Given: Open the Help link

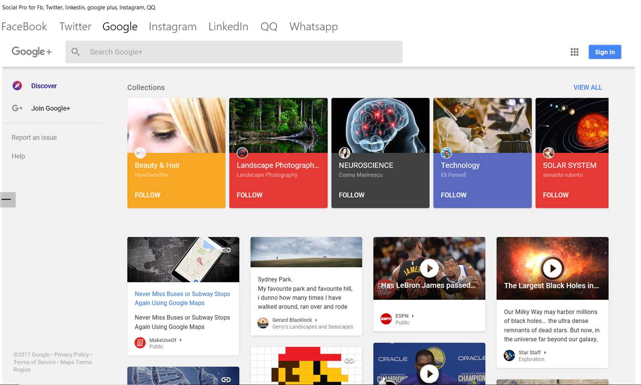Looking at the screenshot, I should point(18,156).
